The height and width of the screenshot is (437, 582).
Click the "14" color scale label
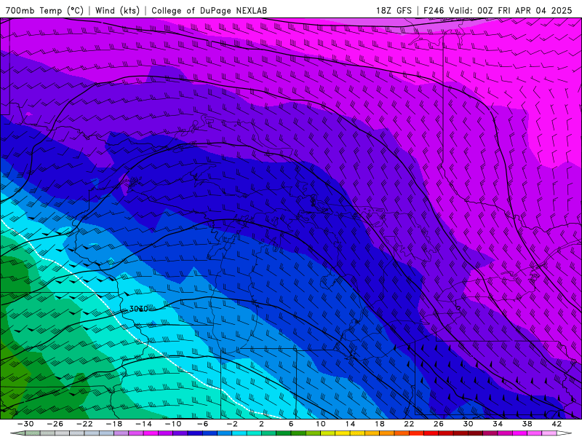(x=350, y=424)
